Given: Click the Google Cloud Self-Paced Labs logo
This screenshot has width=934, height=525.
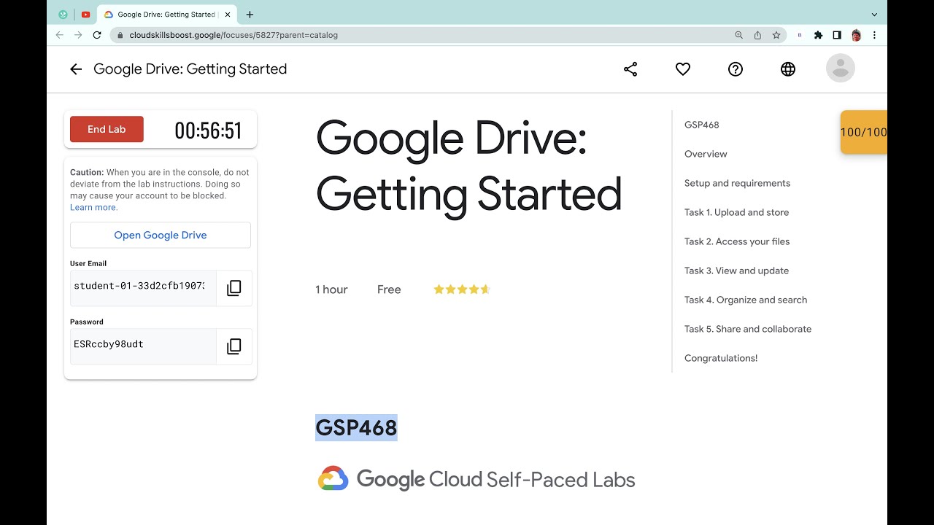Looking at the screenshot, I should tap(476, 479).
